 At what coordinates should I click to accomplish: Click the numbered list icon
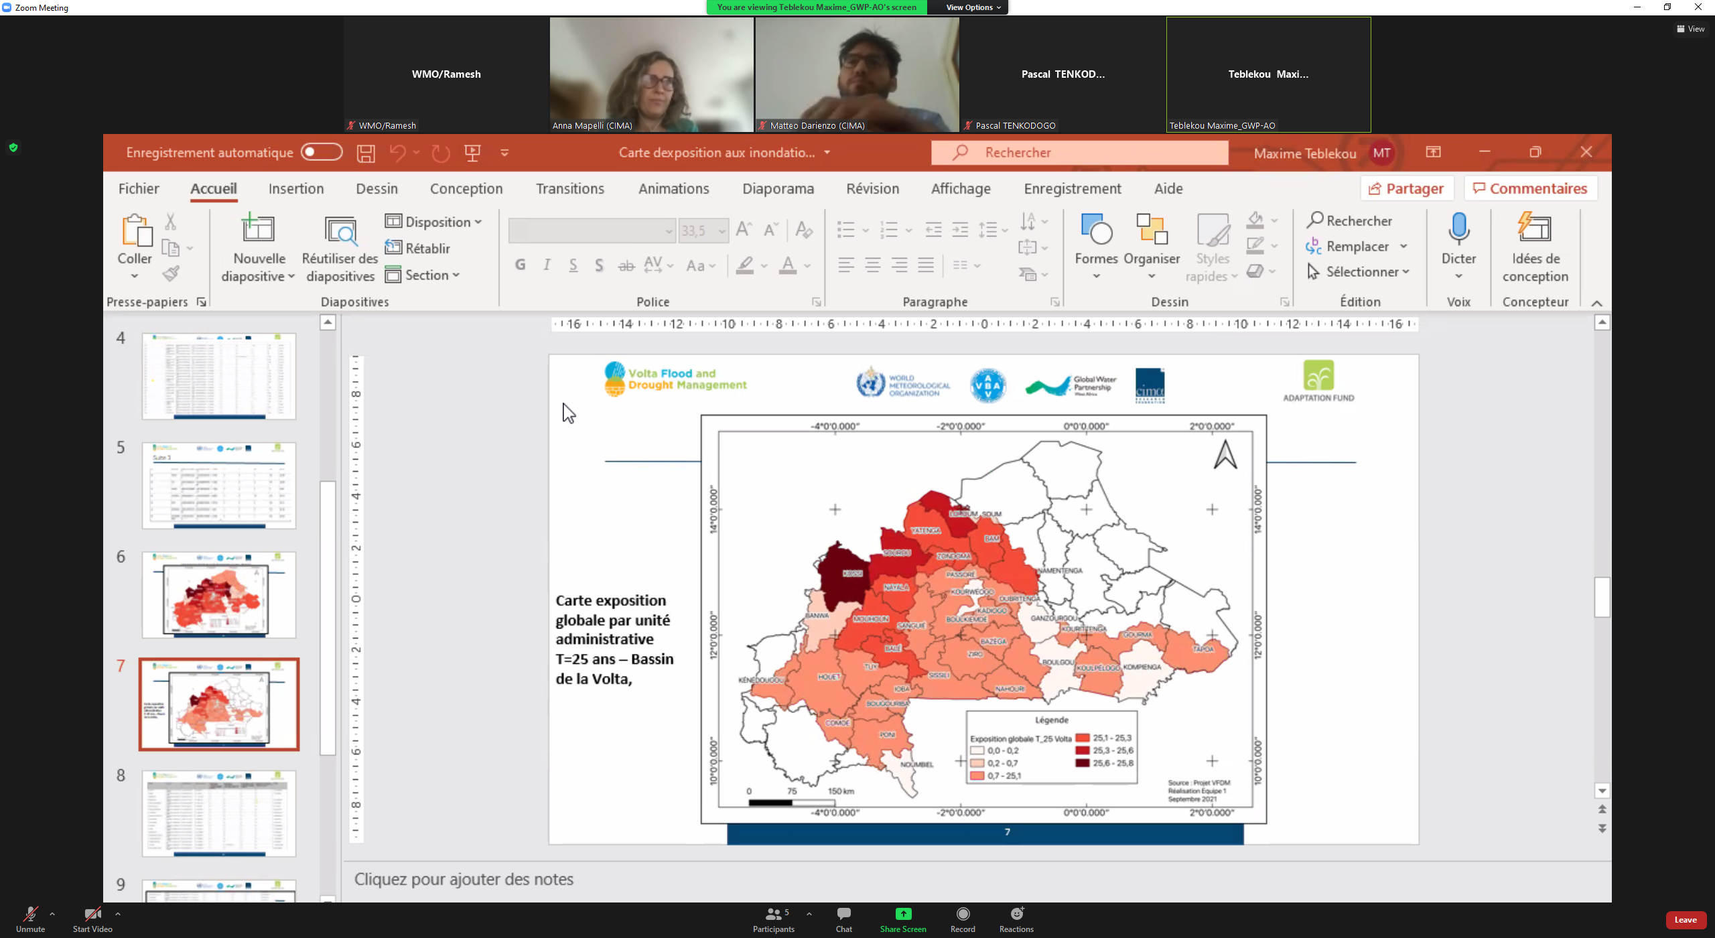tap(889, 230)
